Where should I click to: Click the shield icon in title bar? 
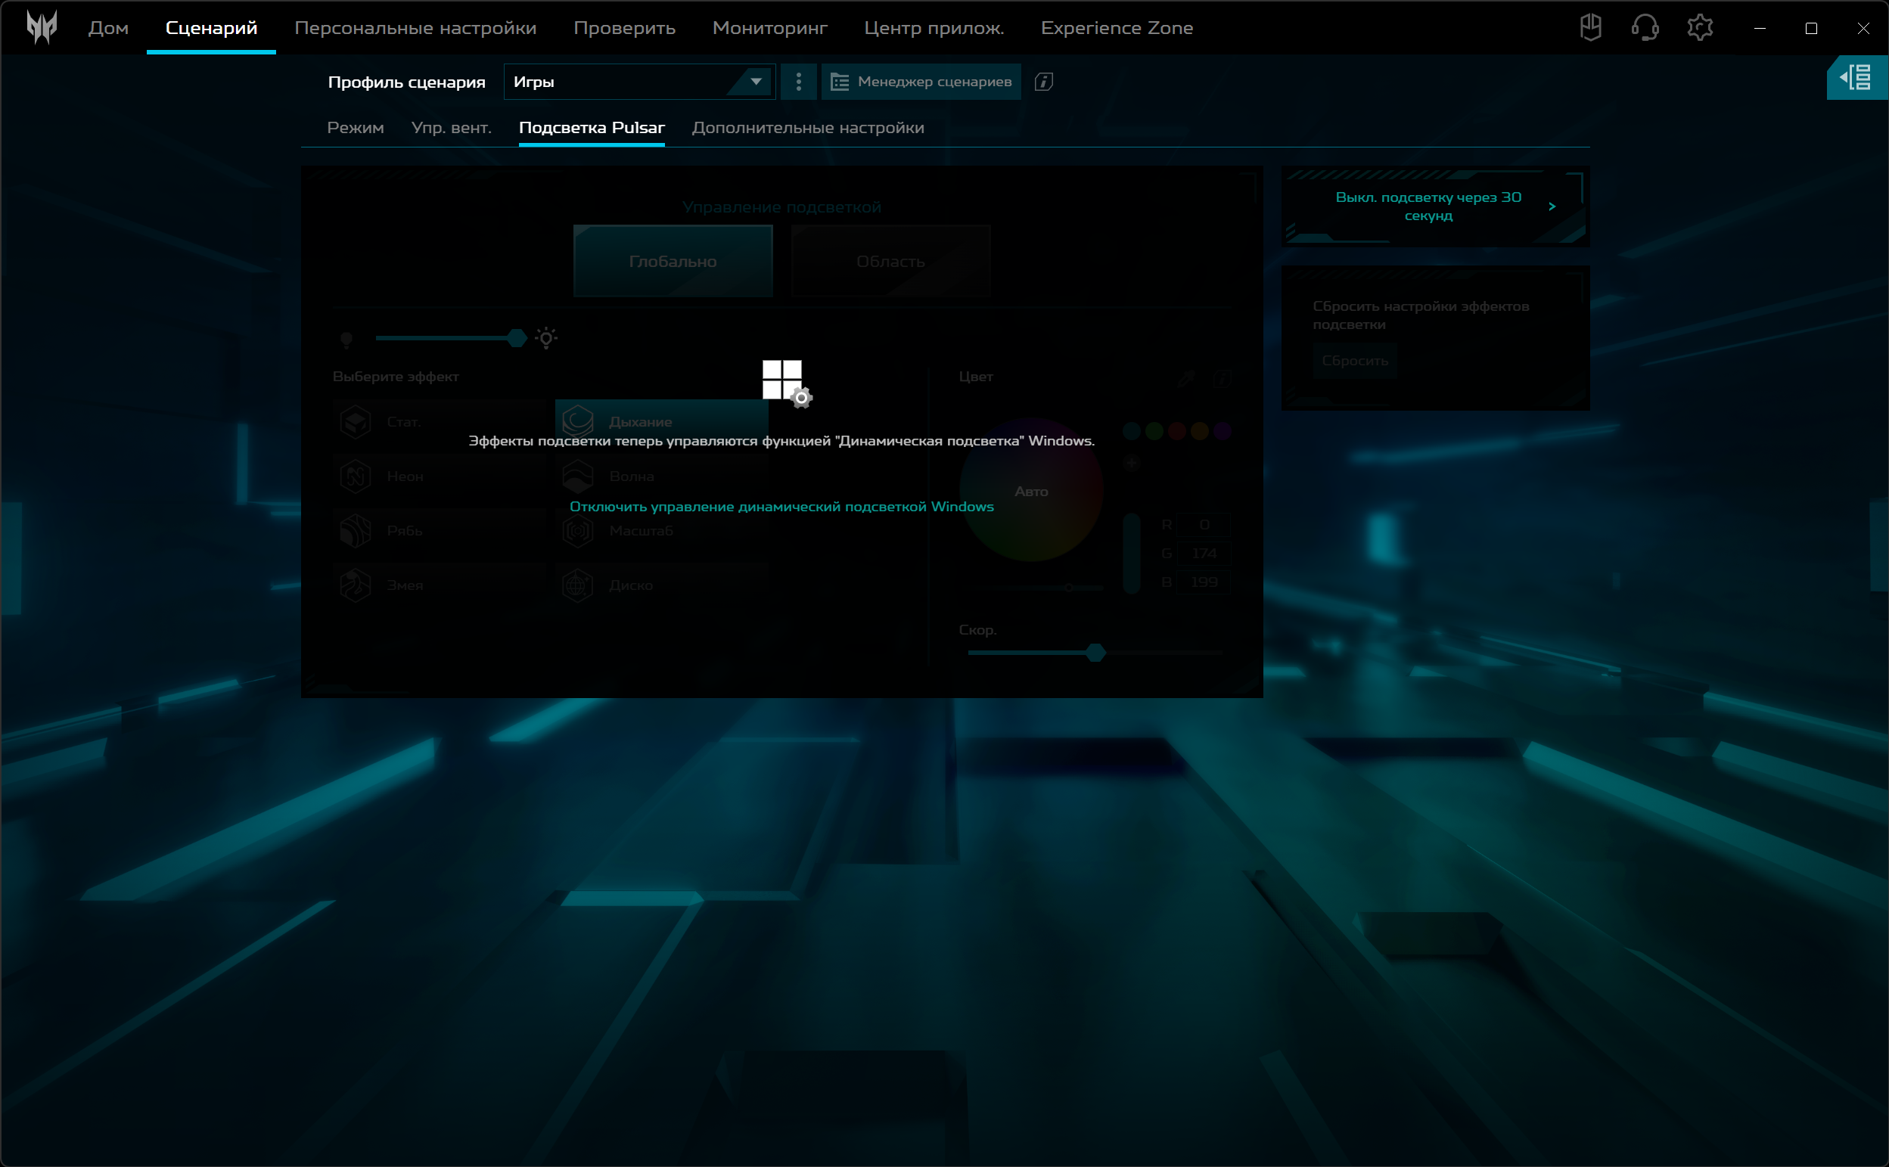(x=1590, y=28)
